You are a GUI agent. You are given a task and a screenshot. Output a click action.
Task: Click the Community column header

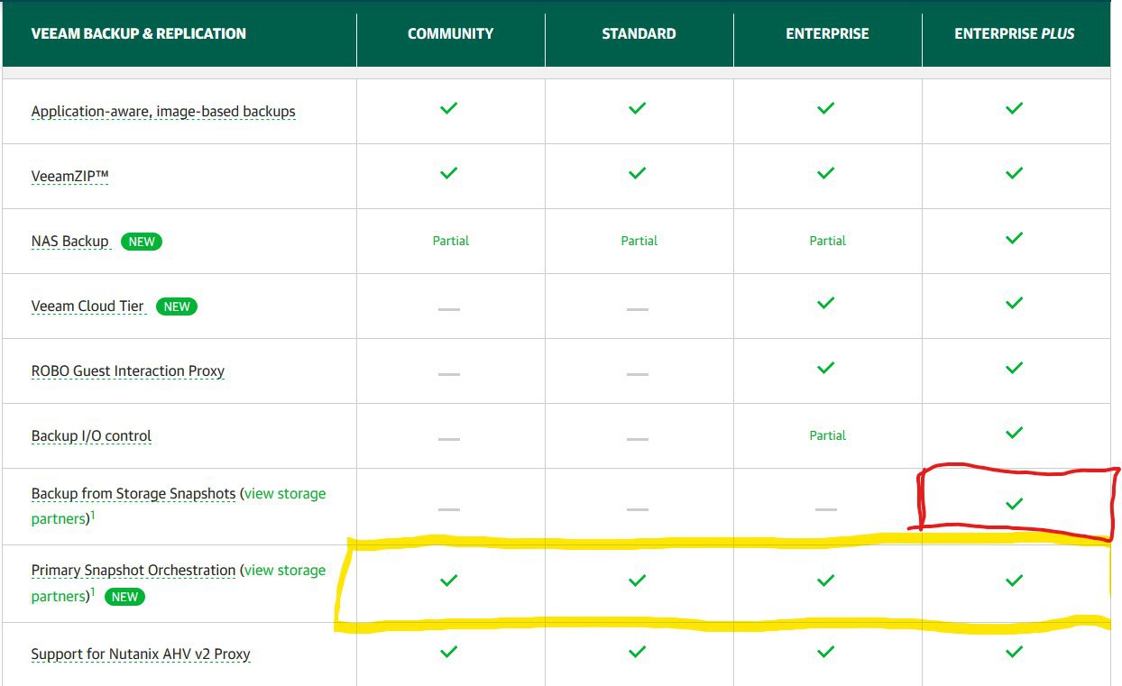[451, 34]
